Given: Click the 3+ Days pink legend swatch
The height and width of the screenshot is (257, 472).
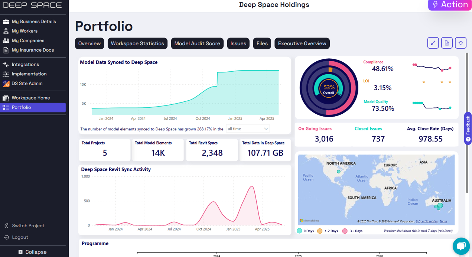Looking at the screenshot, I should [x=345, y=231].
